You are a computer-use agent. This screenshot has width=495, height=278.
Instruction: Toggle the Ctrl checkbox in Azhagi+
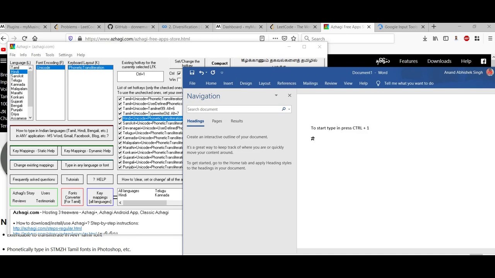coord(179,73)
